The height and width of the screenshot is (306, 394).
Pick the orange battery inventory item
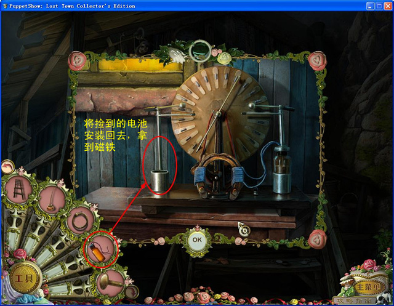coord(102,249)
